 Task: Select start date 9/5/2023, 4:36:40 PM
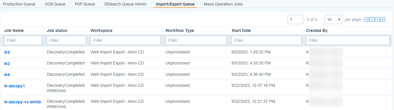[x=251, y=74]
